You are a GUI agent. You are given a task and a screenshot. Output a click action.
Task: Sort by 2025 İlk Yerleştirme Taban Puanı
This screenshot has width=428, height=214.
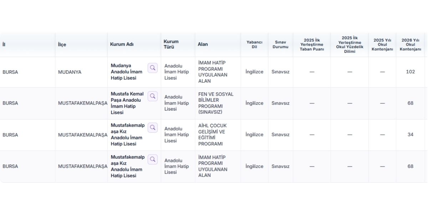pos(312,45)
